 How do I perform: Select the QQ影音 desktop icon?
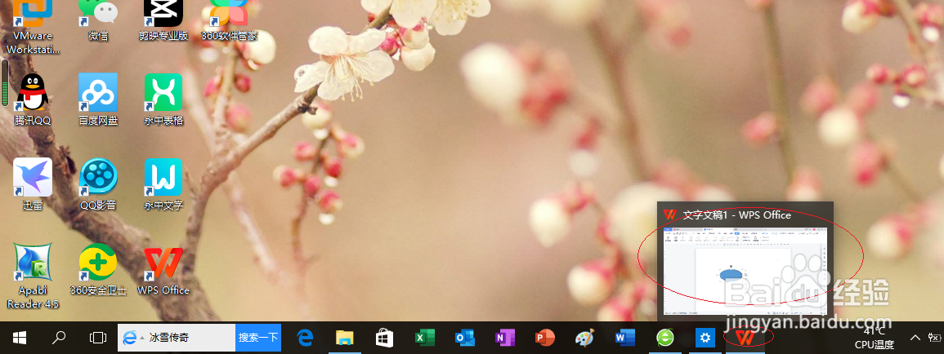click(98, 184)
